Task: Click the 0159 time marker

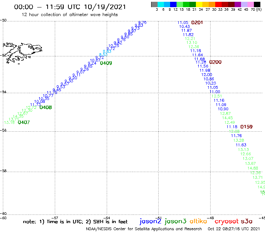Action: point(246,127)
